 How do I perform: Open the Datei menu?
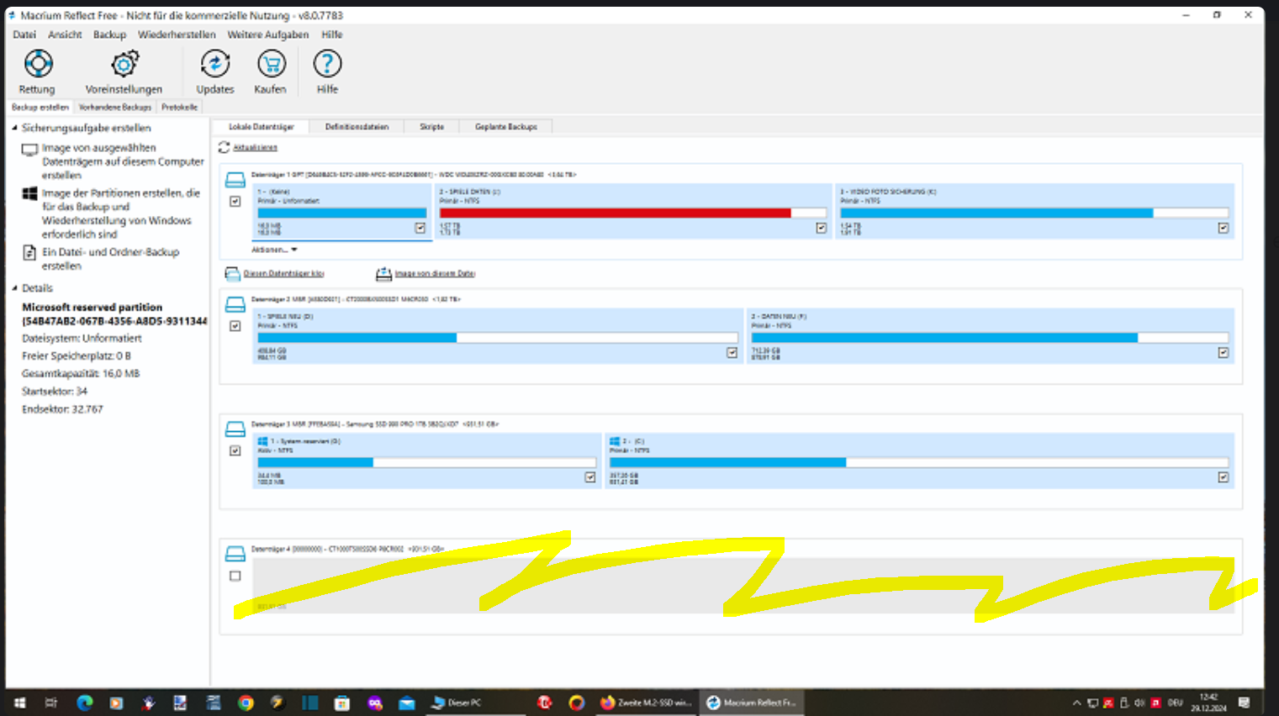click(24, 34)
